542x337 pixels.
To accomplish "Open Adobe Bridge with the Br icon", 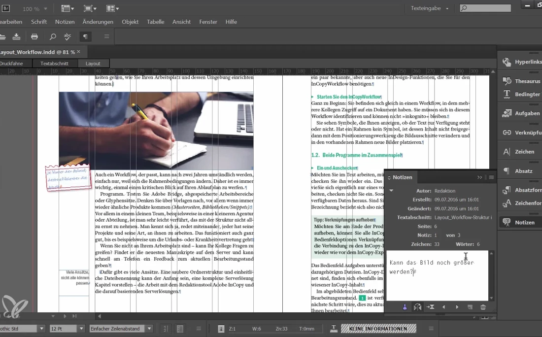I will click(x=6, y=8).
